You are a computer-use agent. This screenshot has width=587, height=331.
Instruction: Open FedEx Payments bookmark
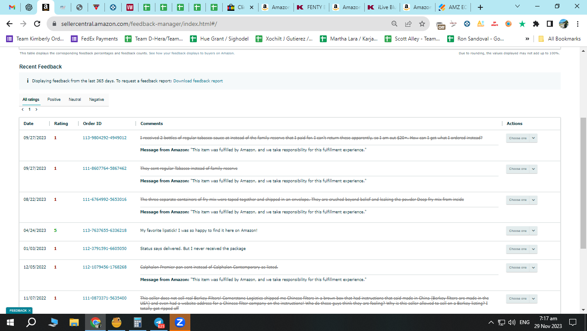(x=95, y=38)
